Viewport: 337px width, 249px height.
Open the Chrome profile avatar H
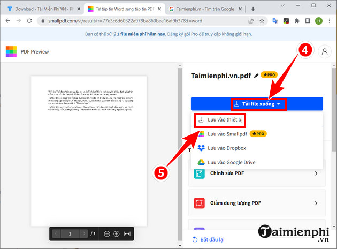(318, 21)
